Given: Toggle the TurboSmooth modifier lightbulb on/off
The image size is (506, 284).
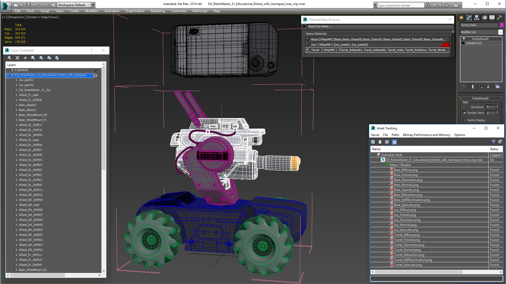Looking at the screenshot, I should tap(464, 39).
